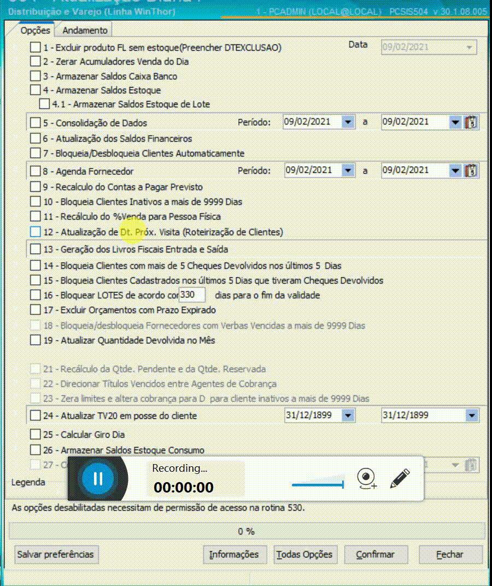Viewport: 492px width, 586px height.
Task: Click the 330 days input field
Action: [192, 295]
